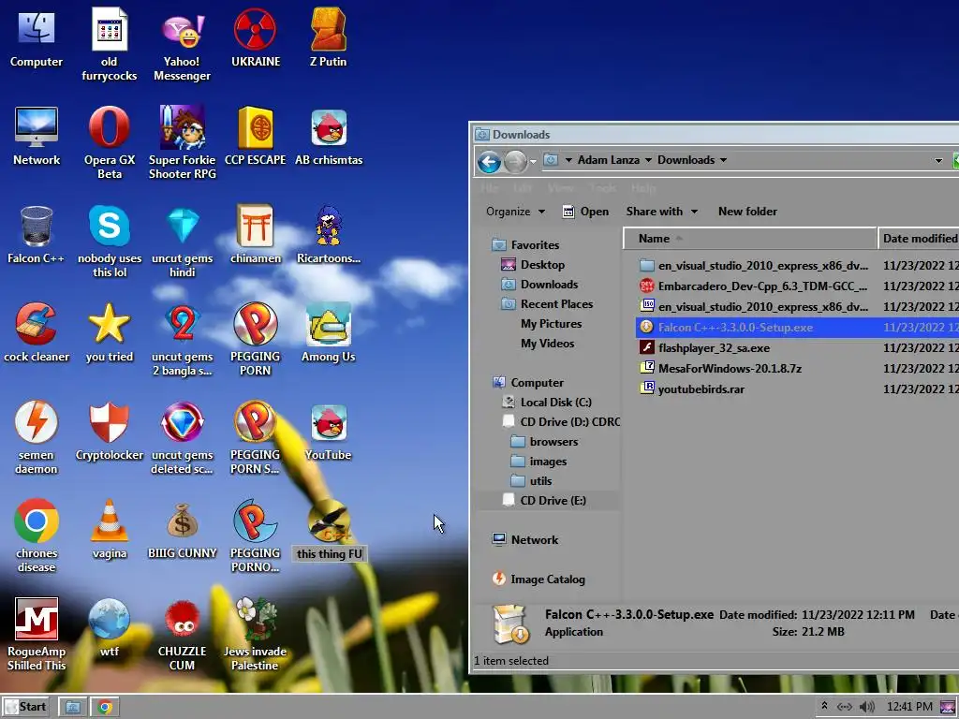Select Falcon C++-3.3.0.0-Setup.exe in file list

(798, 327)
